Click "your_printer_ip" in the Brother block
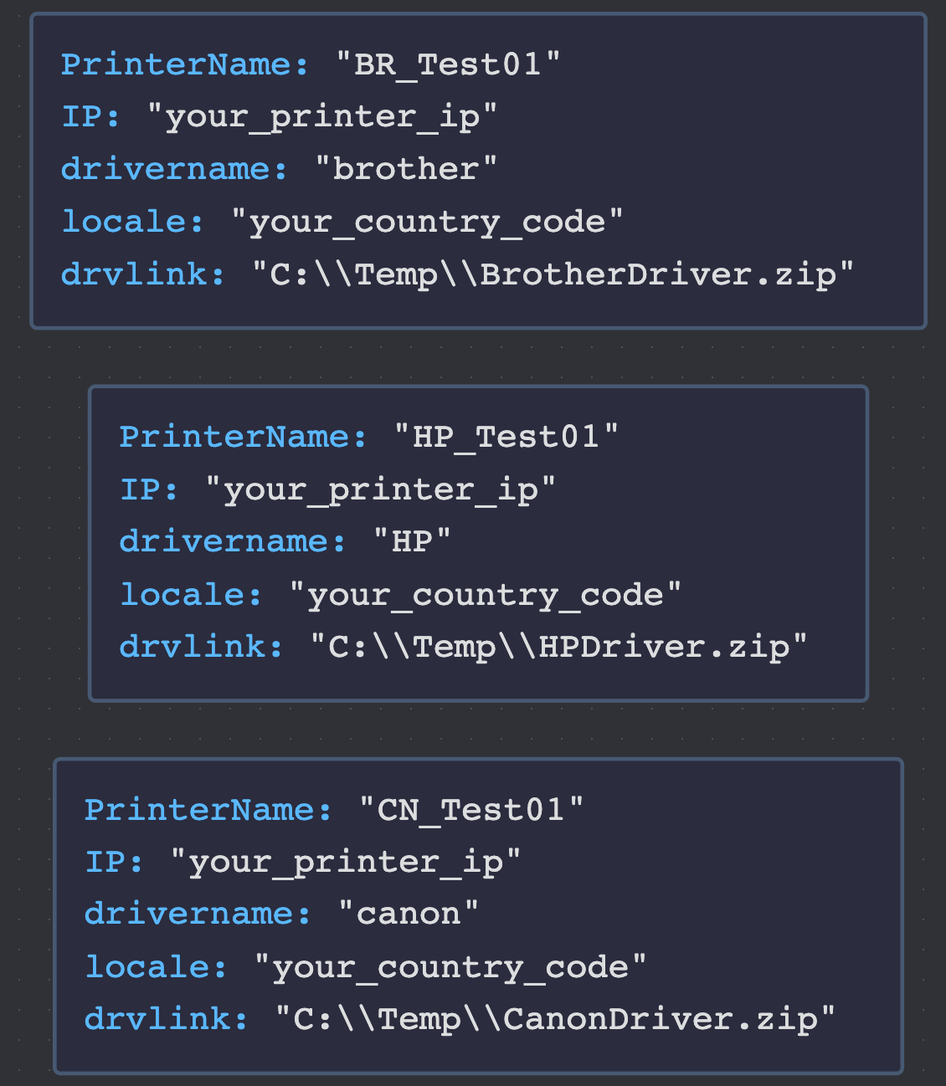946x1086 pixels. coord(322,117)
